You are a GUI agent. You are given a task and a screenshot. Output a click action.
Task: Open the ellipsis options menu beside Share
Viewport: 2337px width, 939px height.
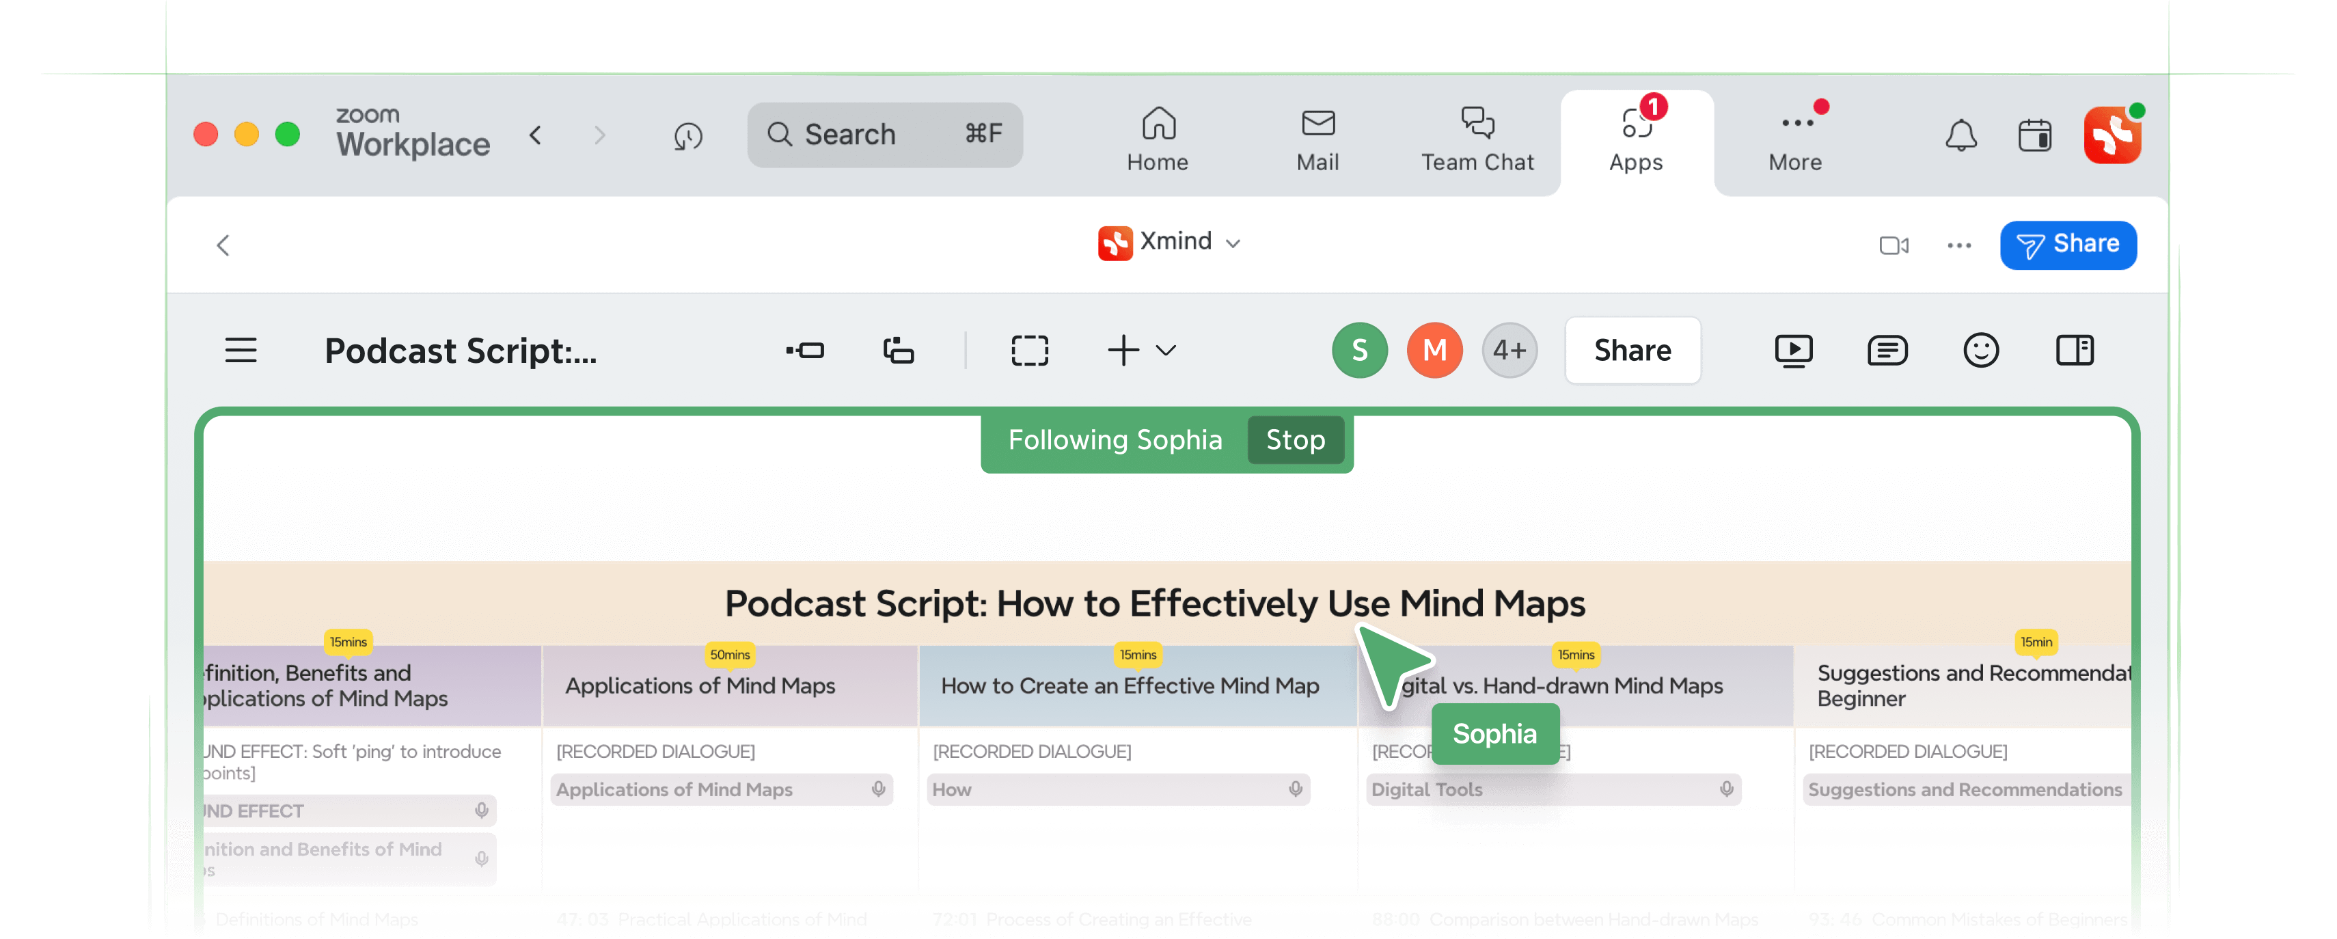(x=1958, y=245)
